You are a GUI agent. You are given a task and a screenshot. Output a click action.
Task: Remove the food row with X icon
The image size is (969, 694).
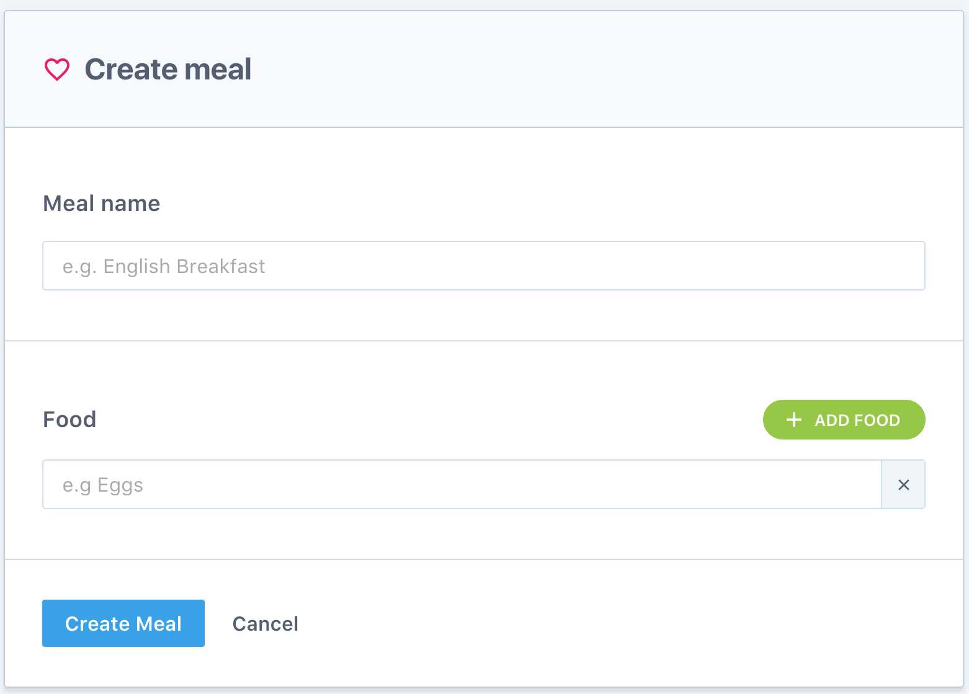click(903, 485)
